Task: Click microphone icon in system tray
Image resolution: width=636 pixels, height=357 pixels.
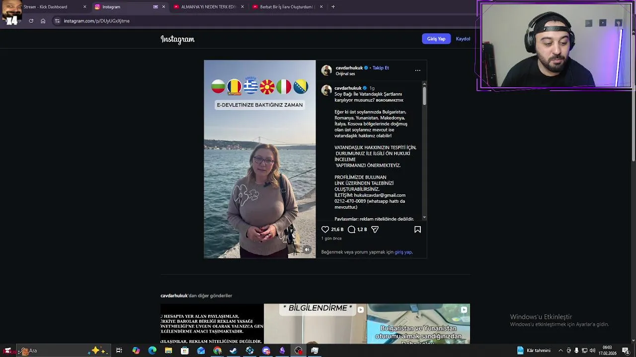Action: coord(576,351)
